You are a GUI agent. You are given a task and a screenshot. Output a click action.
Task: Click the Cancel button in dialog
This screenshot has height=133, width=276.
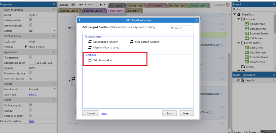91,113
